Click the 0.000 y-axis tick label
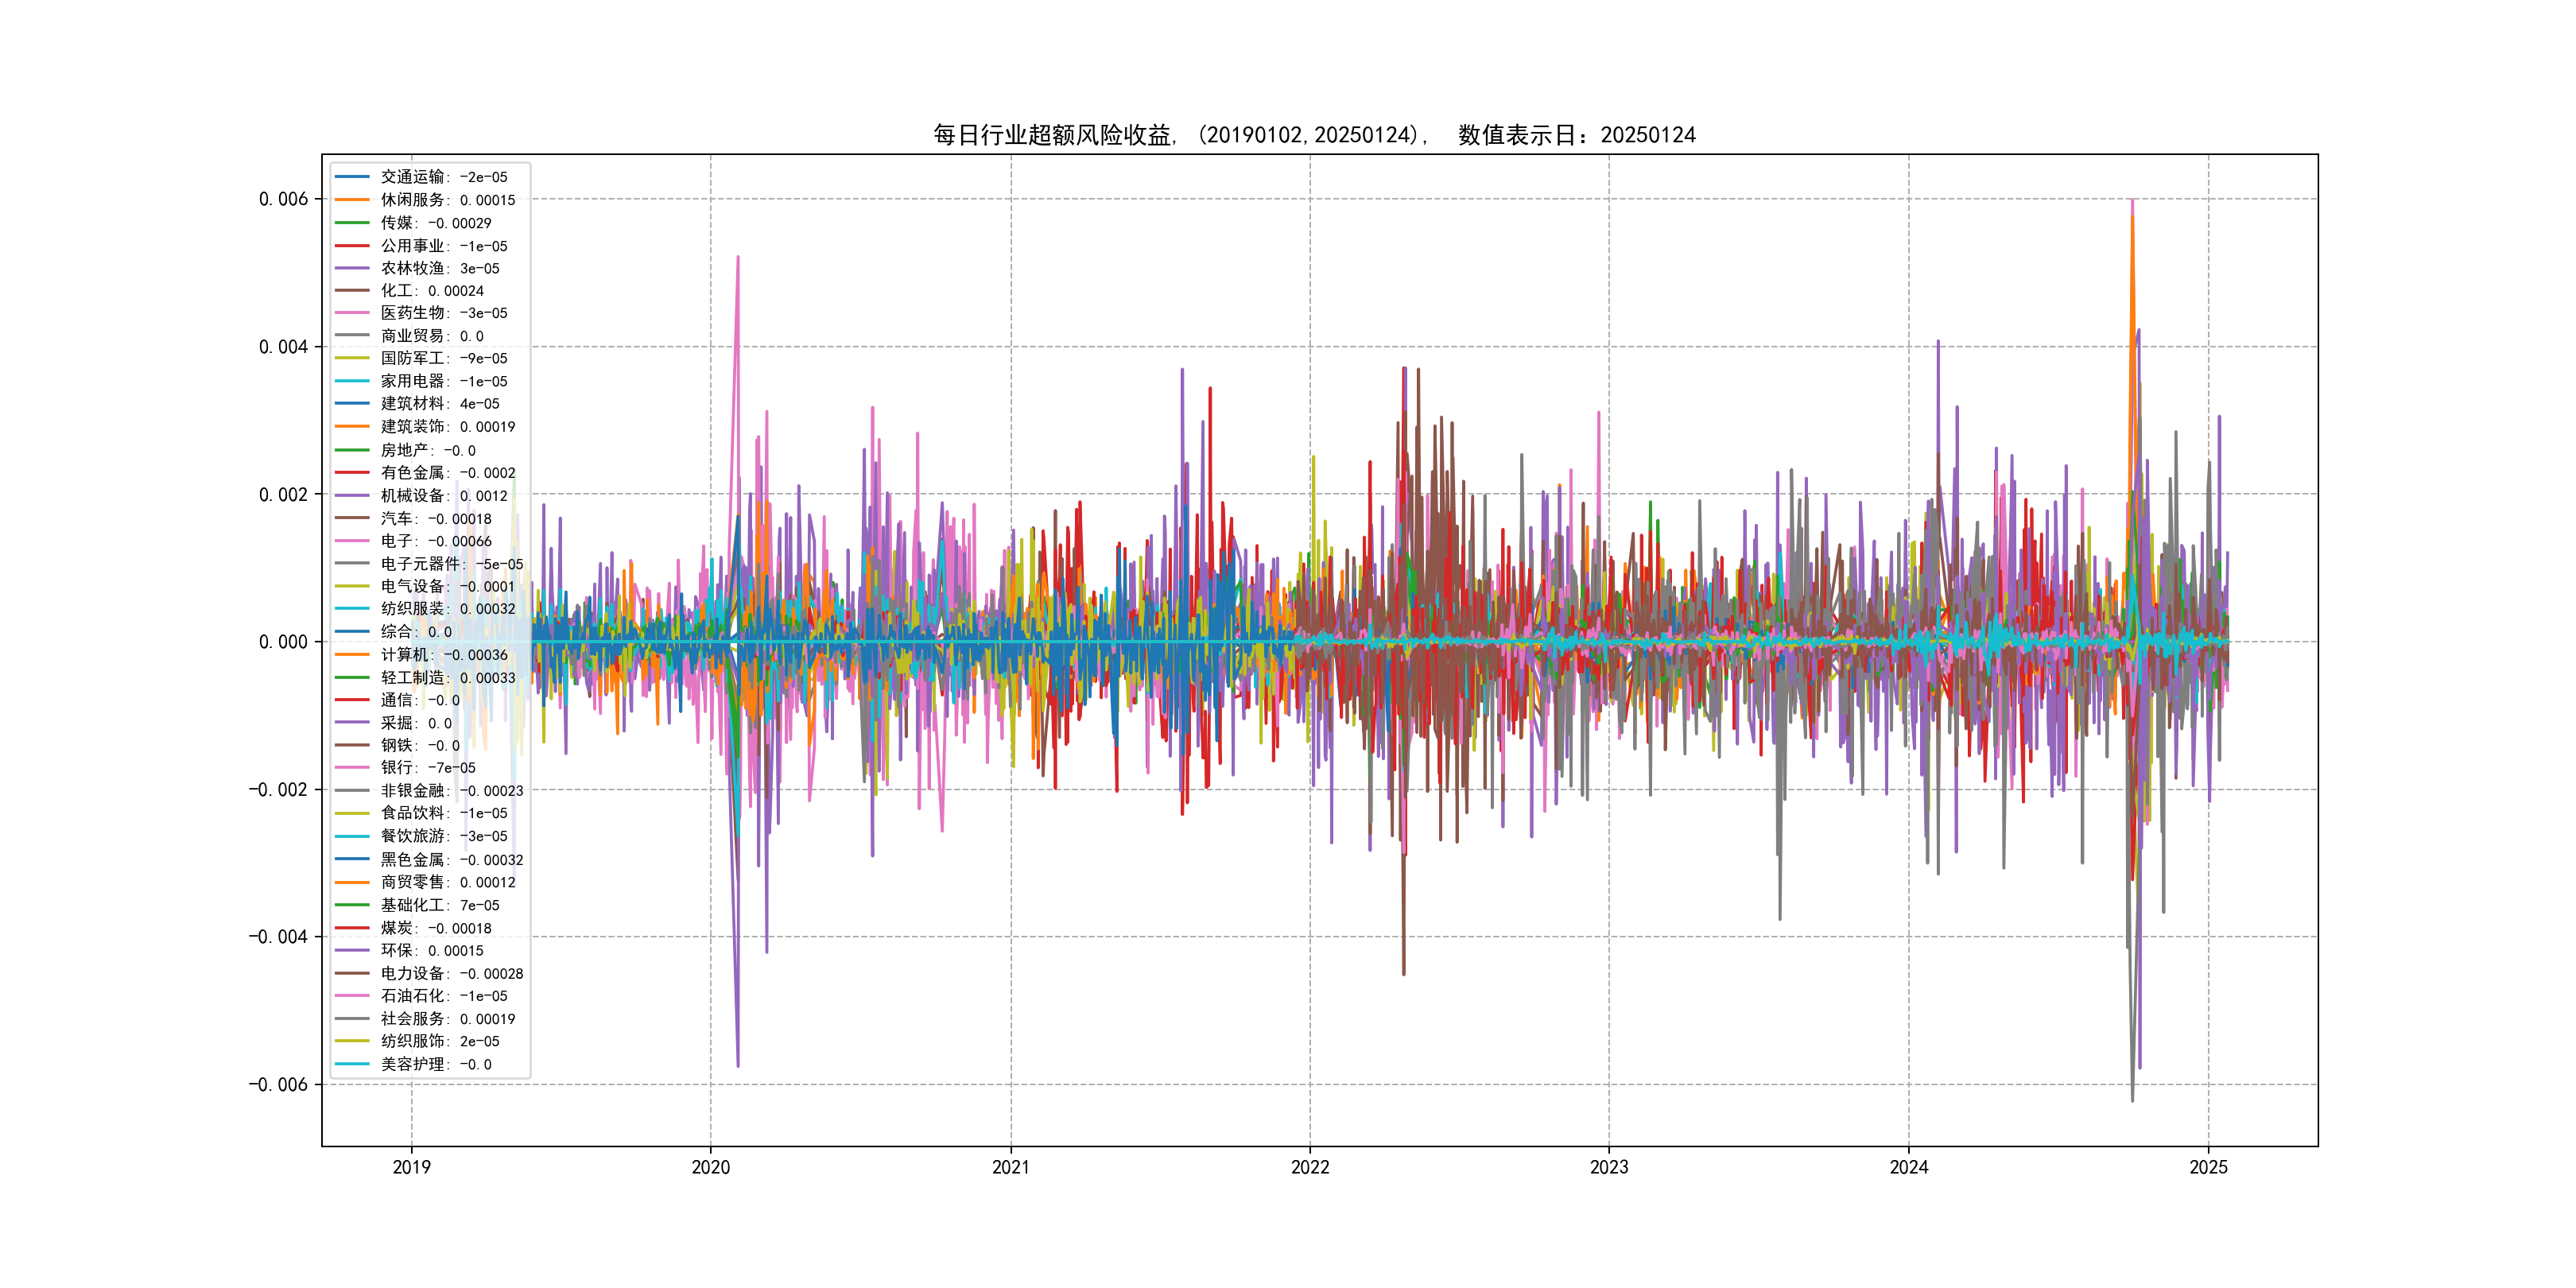 (284, 642)
